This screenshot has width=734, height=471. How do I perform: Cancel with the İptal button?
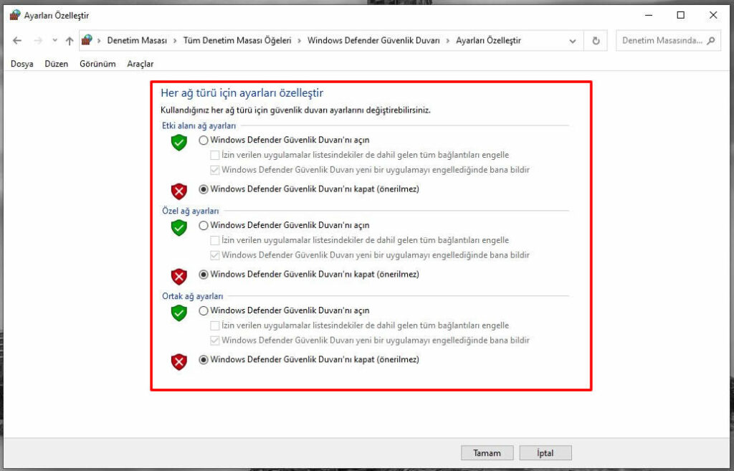(x=545, y=453)
